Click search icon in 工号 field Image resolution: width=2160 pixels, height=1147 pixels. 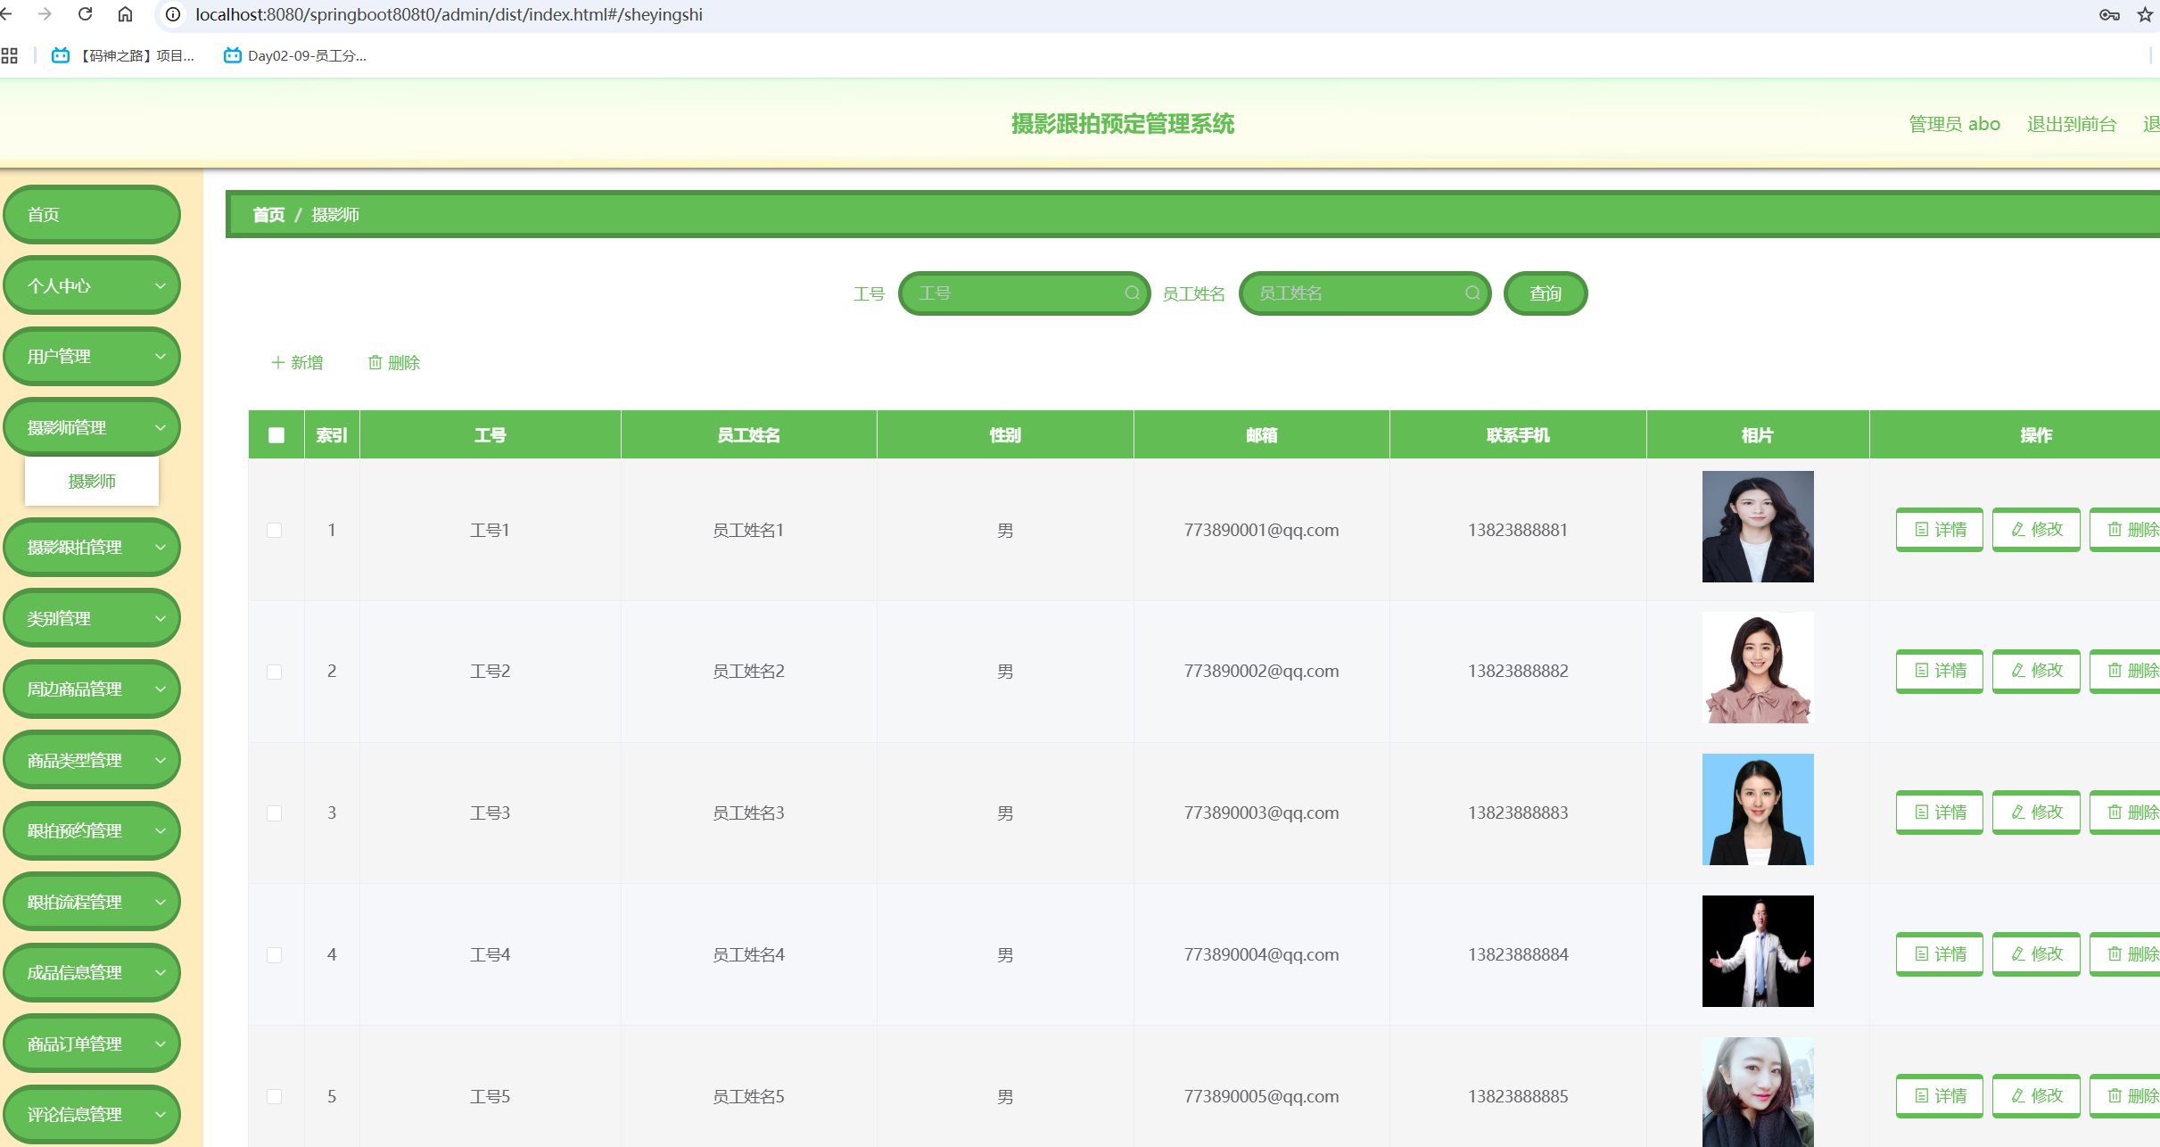(1132, 293)
